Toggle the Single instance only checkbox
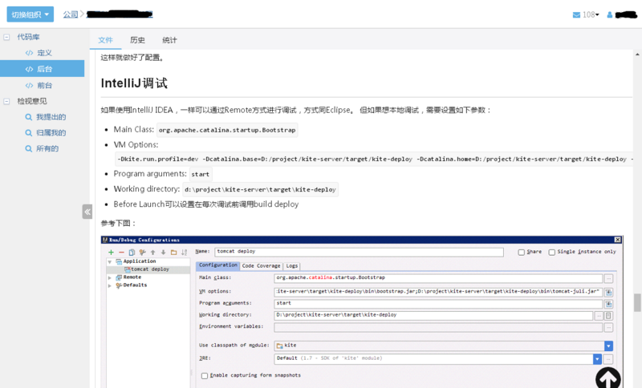 (552, 253)
